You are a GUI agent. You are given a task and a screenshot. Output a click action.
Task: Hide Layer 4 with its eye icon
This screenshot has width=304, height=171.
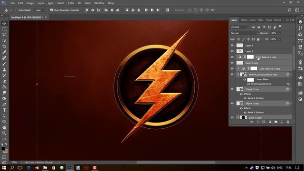click(x=232, y=46)
